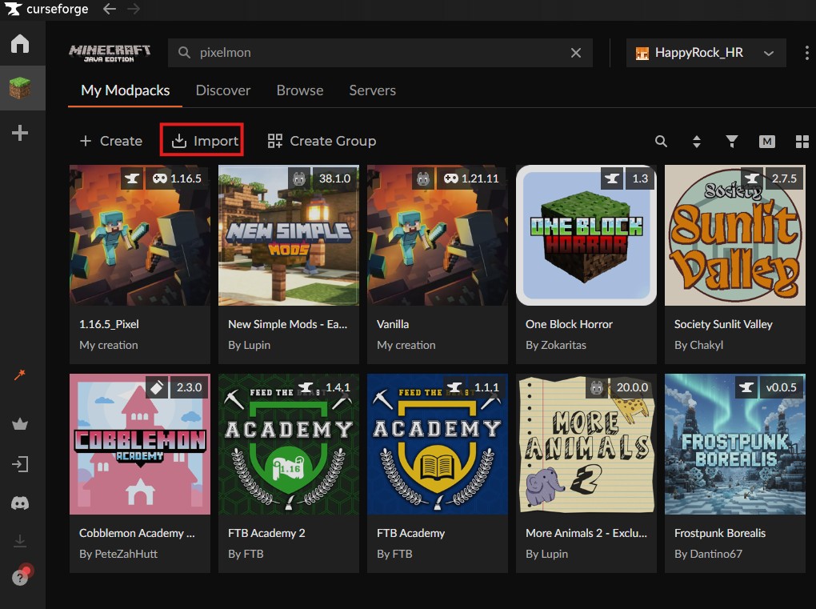This screenshot has height=609, width=816.
Task: Expand the HappyRock_HR account dropdown
Action: pyautogui.click(x=706, y=53)
